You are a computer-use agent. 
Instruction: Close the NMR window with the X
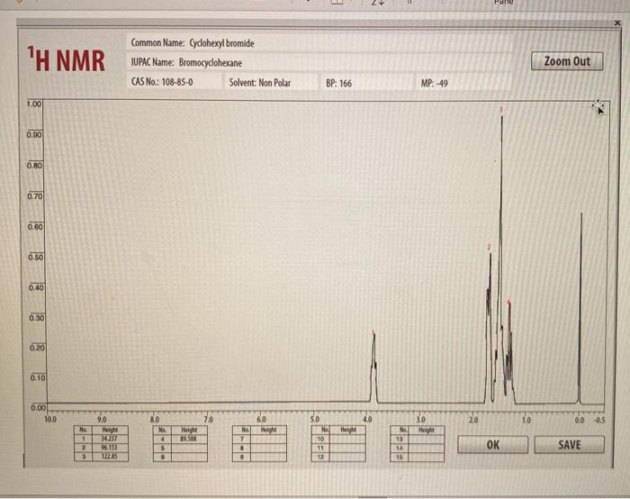(x=617, y=23)
